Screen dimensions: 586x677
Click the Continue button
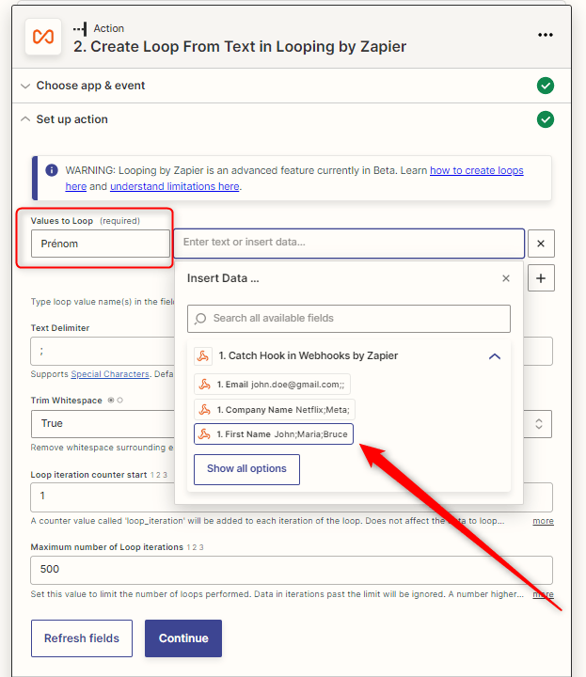point(183,638)
